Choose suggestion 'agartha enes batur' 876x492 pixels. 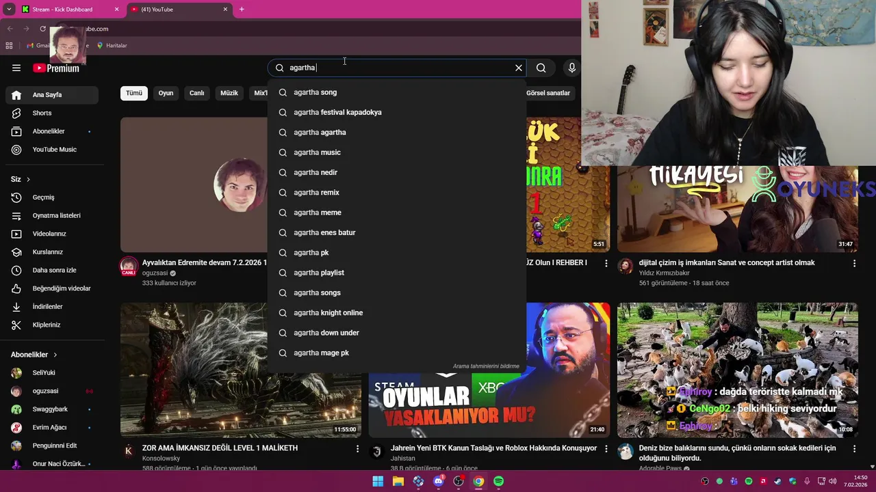(x=397, y=232)
